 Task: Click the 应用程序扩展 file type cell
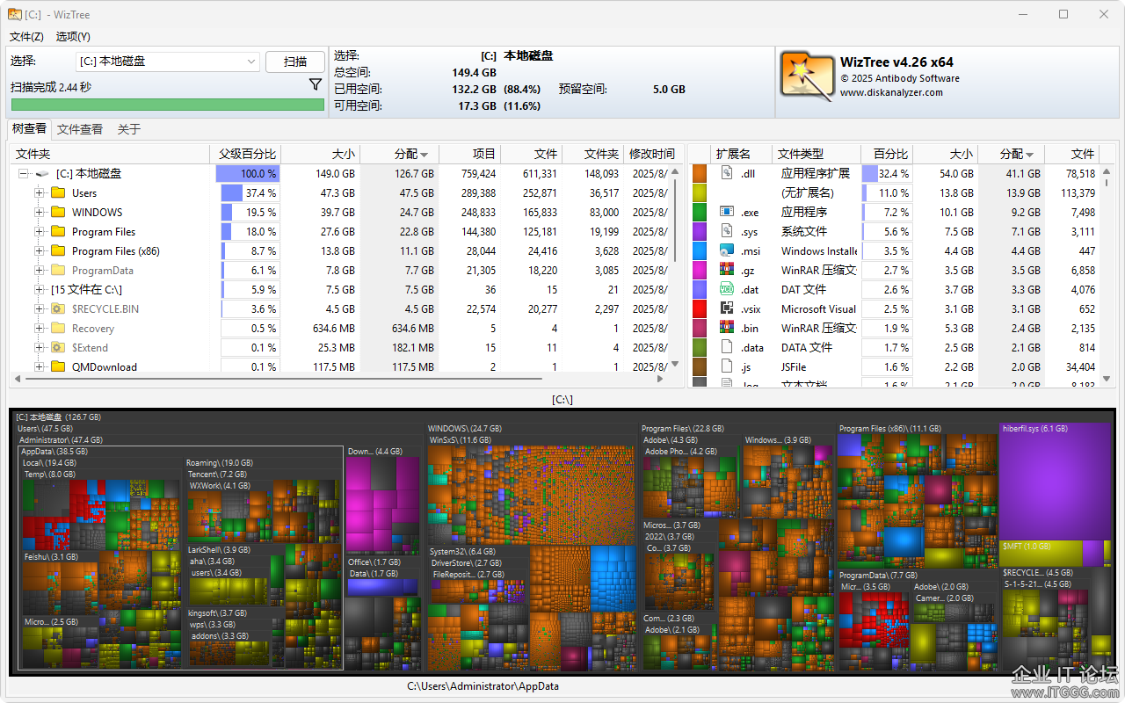click(816, 173)
